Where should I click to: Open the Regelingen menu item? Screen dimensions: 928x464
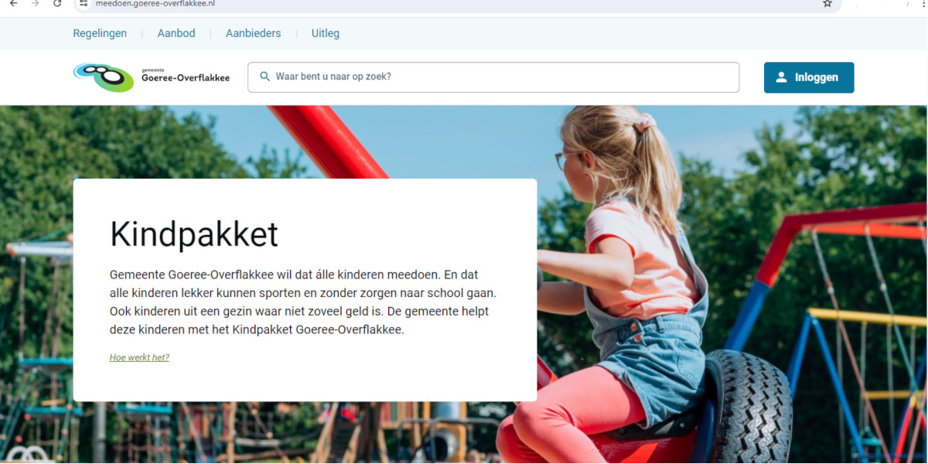(100, 33)
